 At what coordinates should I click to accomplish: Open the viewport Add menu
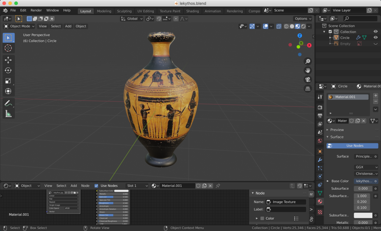(68, 26)
